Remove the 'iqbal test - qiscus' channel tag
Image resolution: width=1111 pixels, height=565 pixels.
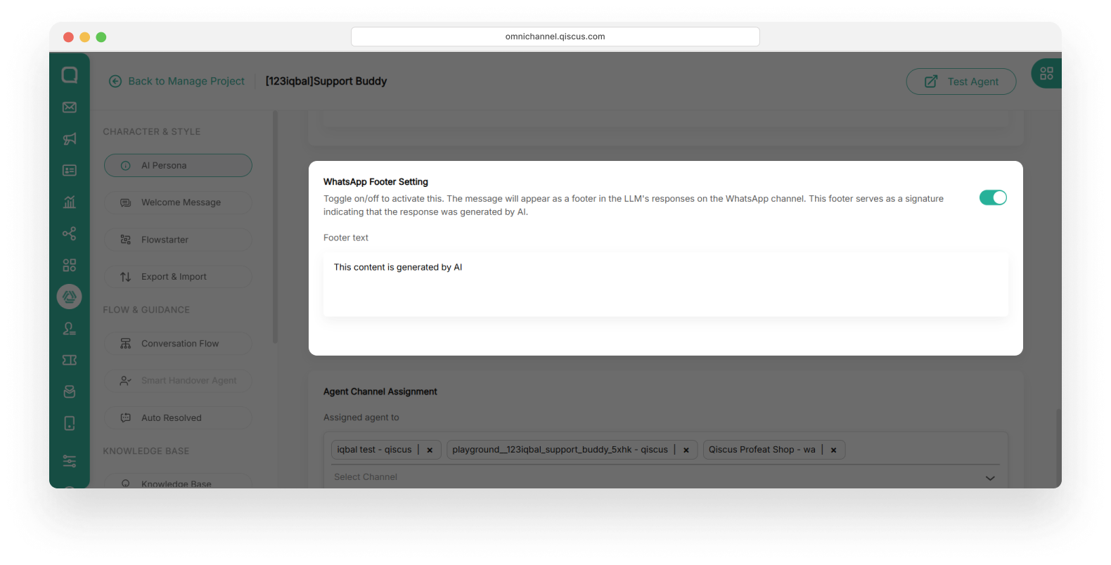430,450
